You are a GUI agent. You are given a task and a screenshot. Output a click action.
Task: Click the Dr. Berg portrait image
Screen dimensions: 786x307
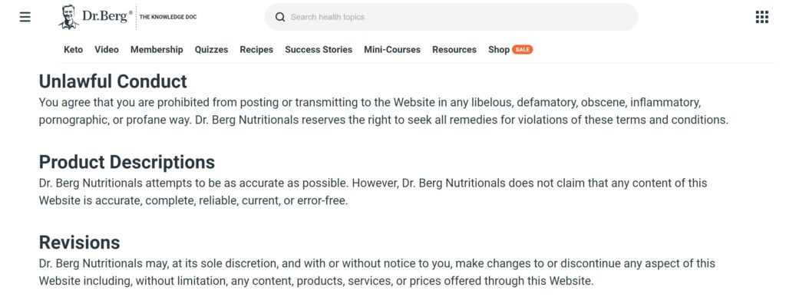pos(68,17)
